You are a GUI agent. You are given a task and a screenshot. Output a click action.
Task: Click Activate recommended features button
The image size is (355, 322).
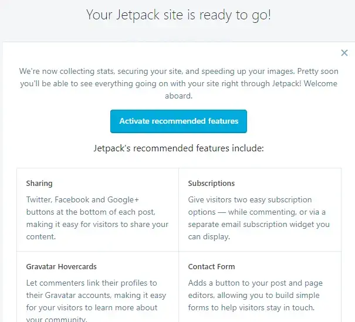point(178,121)
